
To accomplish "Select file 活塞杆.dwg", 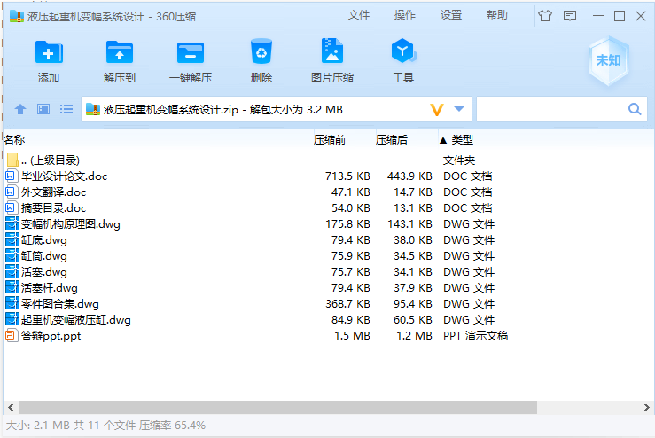I will coord(328,287).
